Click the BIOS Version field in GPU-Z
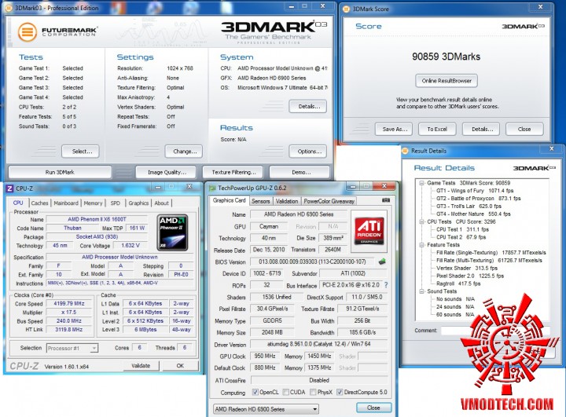Screen dimensions: 566x417 pos(312,262)
